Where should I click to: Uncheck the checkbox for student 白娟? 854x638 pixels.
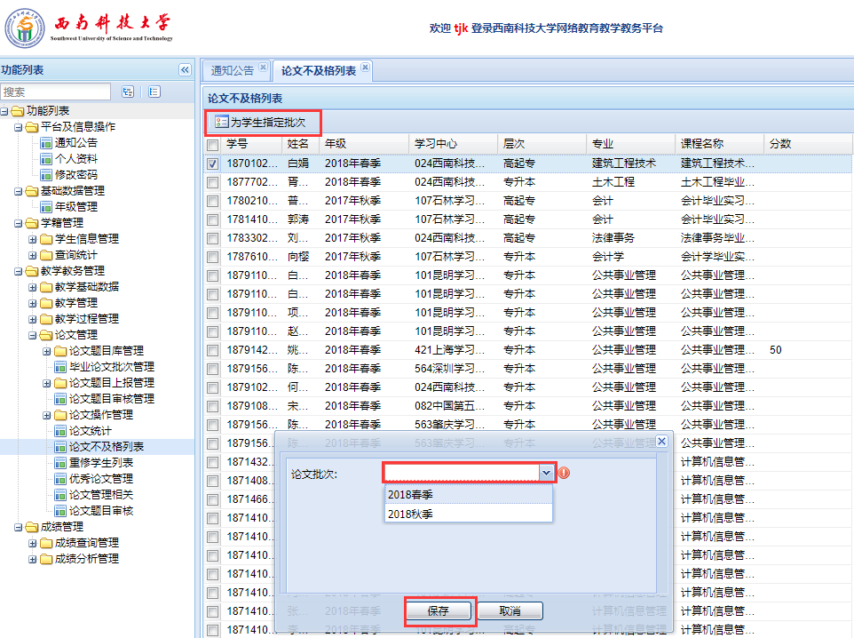click(x=213, y=163)
